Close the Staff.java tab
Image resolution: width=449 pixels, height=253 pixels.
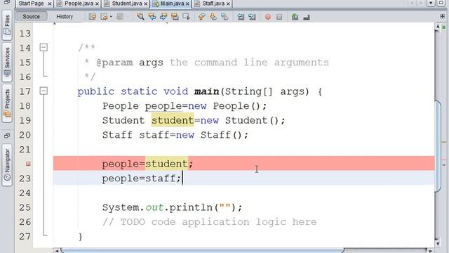(x=228, y=4)
